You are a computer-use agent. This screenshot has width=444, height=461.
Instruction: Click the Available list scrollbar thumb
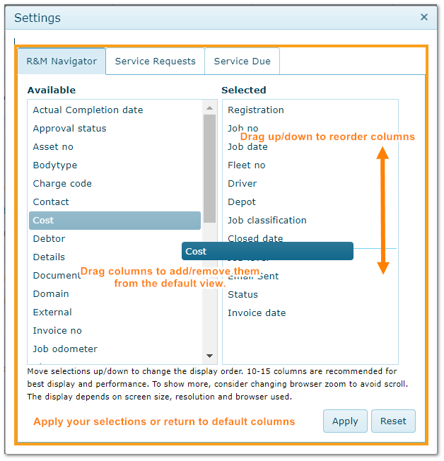[x=210, y=166]
